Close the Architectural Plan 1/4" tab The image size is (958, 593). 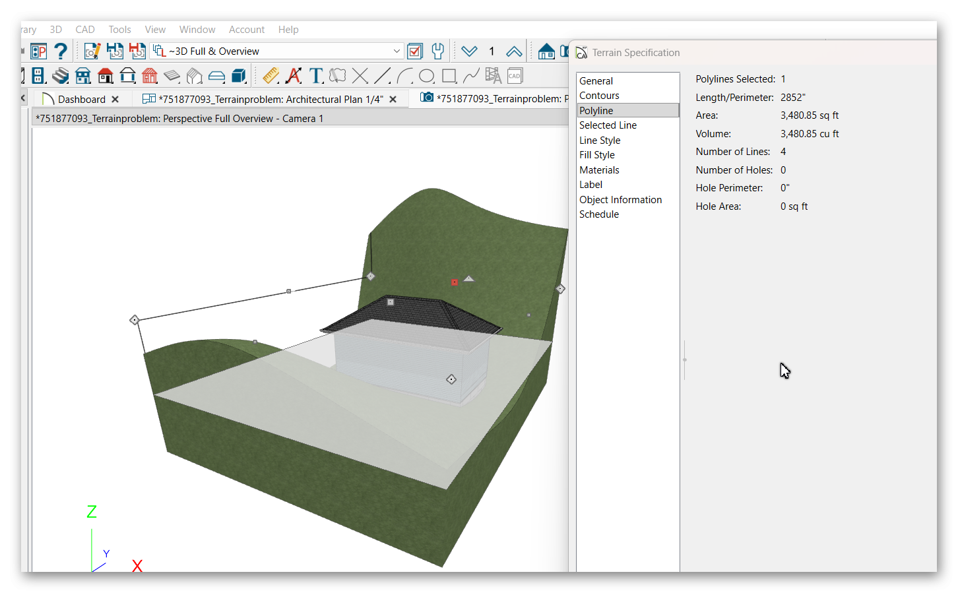393,99
